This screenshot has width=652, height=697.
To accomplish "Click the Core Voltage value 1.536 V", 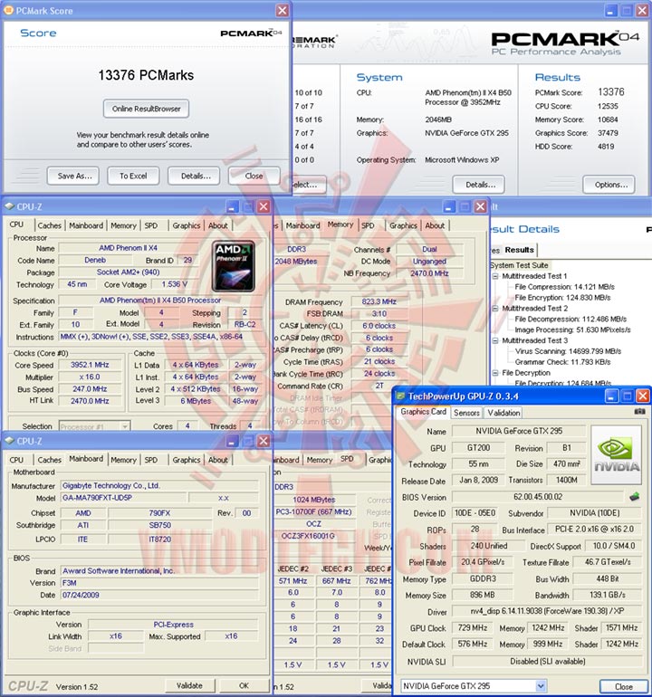I will (175, 284).
